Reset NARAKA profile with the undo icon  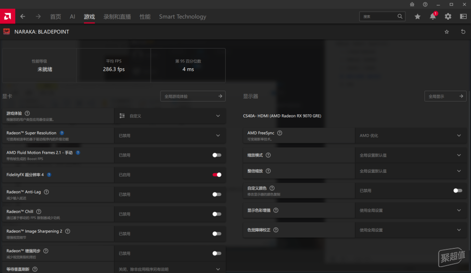[463, 31]
